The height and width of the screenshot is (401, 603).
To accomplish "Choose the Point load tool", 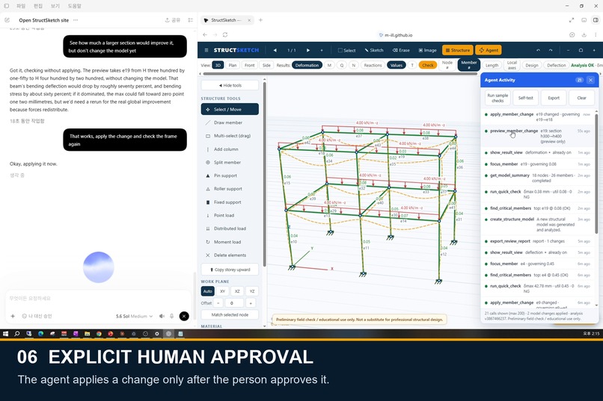I will [230, 215].
